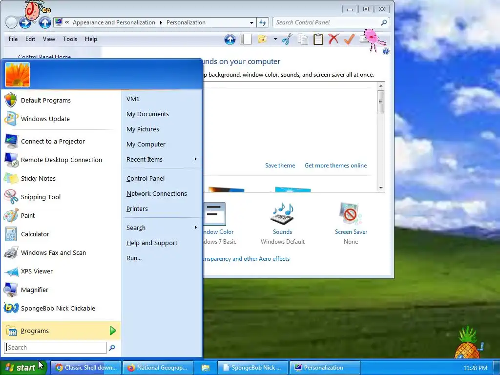The width and height of the screenshot is (500, 375).
Task: Open the Edit menu
Action: click(30, 39)
